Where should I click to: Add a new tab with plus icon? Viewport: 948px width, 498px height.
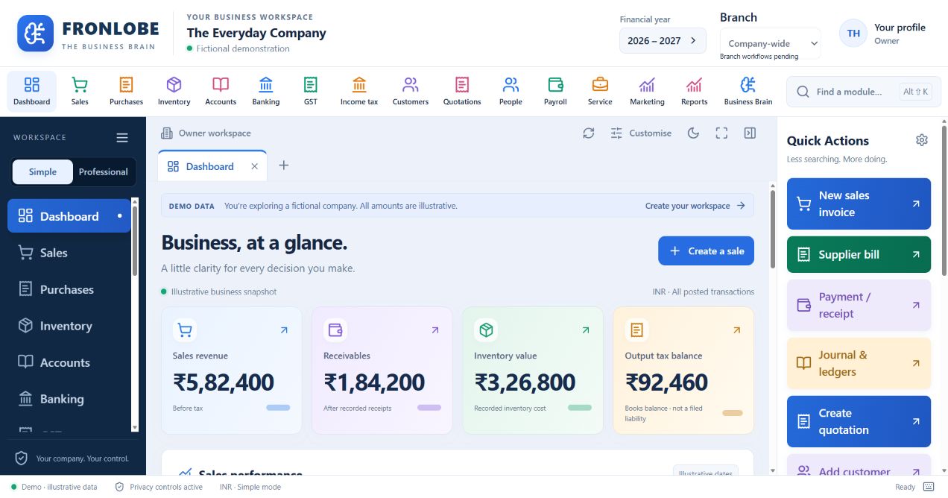click(x=283, y=166)
